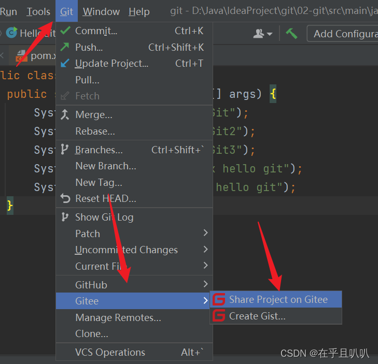Open the Git menu in the menu bar

66,11
